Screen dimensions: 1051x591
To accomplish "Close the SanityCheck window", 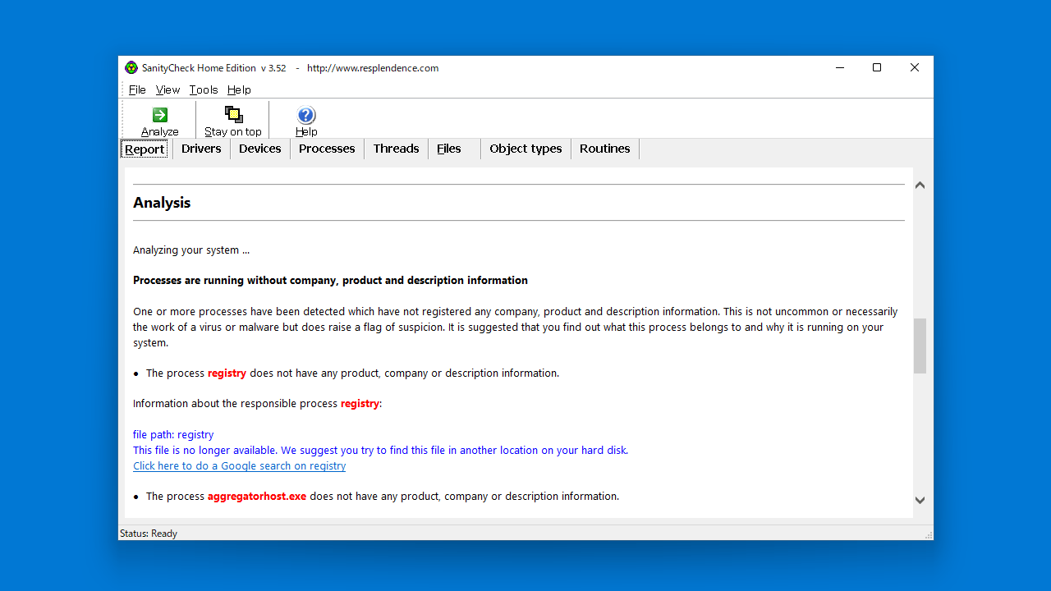I will (x=915, y=68).
